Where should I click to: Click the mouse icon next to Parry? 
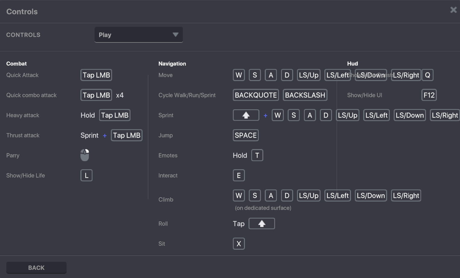click(85, 155)
